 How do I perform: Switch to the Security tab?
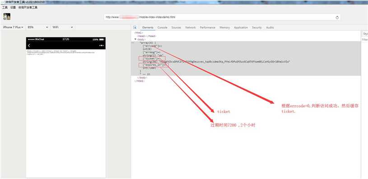pos(257,27)
